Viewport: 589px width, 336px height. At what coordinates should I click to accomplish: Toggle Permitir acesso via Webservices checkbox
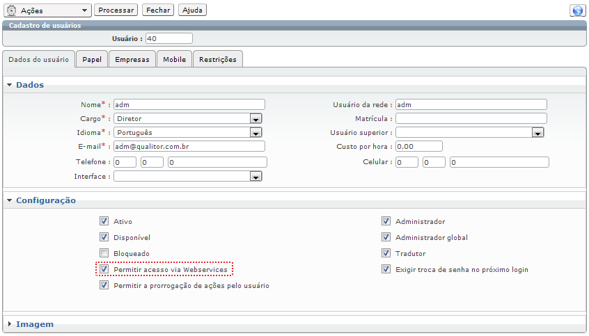coord(104,269)
